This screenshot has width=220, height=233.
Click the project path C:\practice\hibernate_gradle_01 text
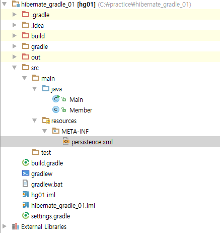[x=144, y=5]
